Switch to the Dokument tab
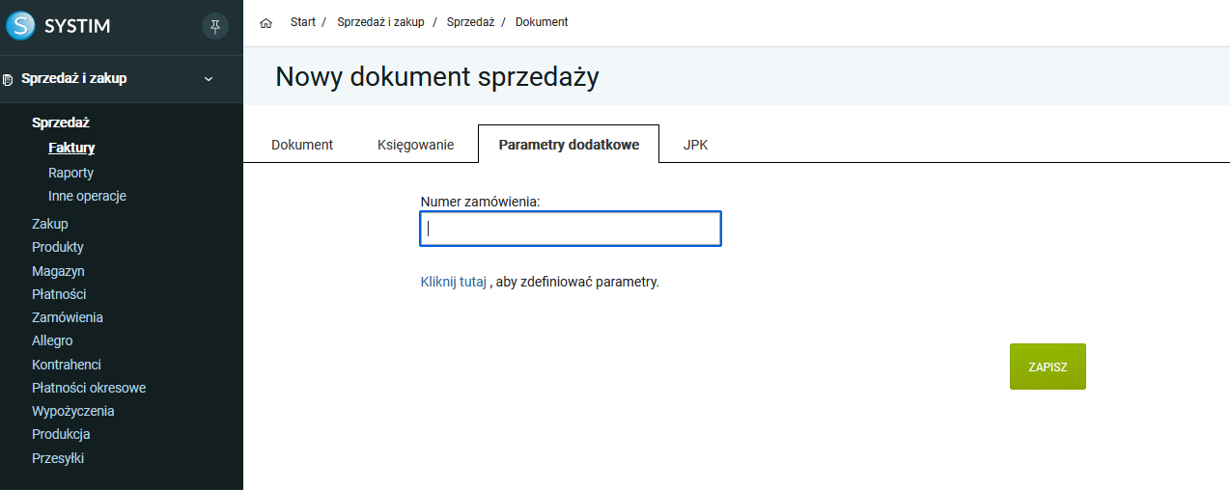The height and width of the screenshot is (490, 1230). click(302, 145)
